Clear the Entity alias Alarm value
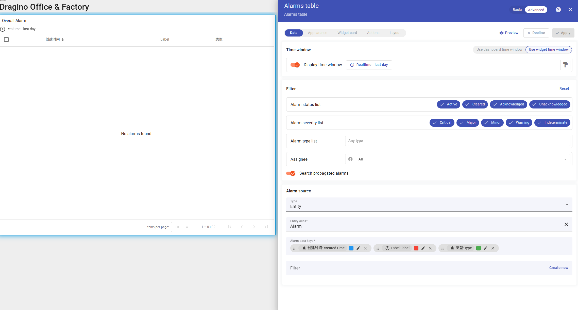The width and height of the screenshot is (578, 310). pyautogui.click(x=566, y=224)
